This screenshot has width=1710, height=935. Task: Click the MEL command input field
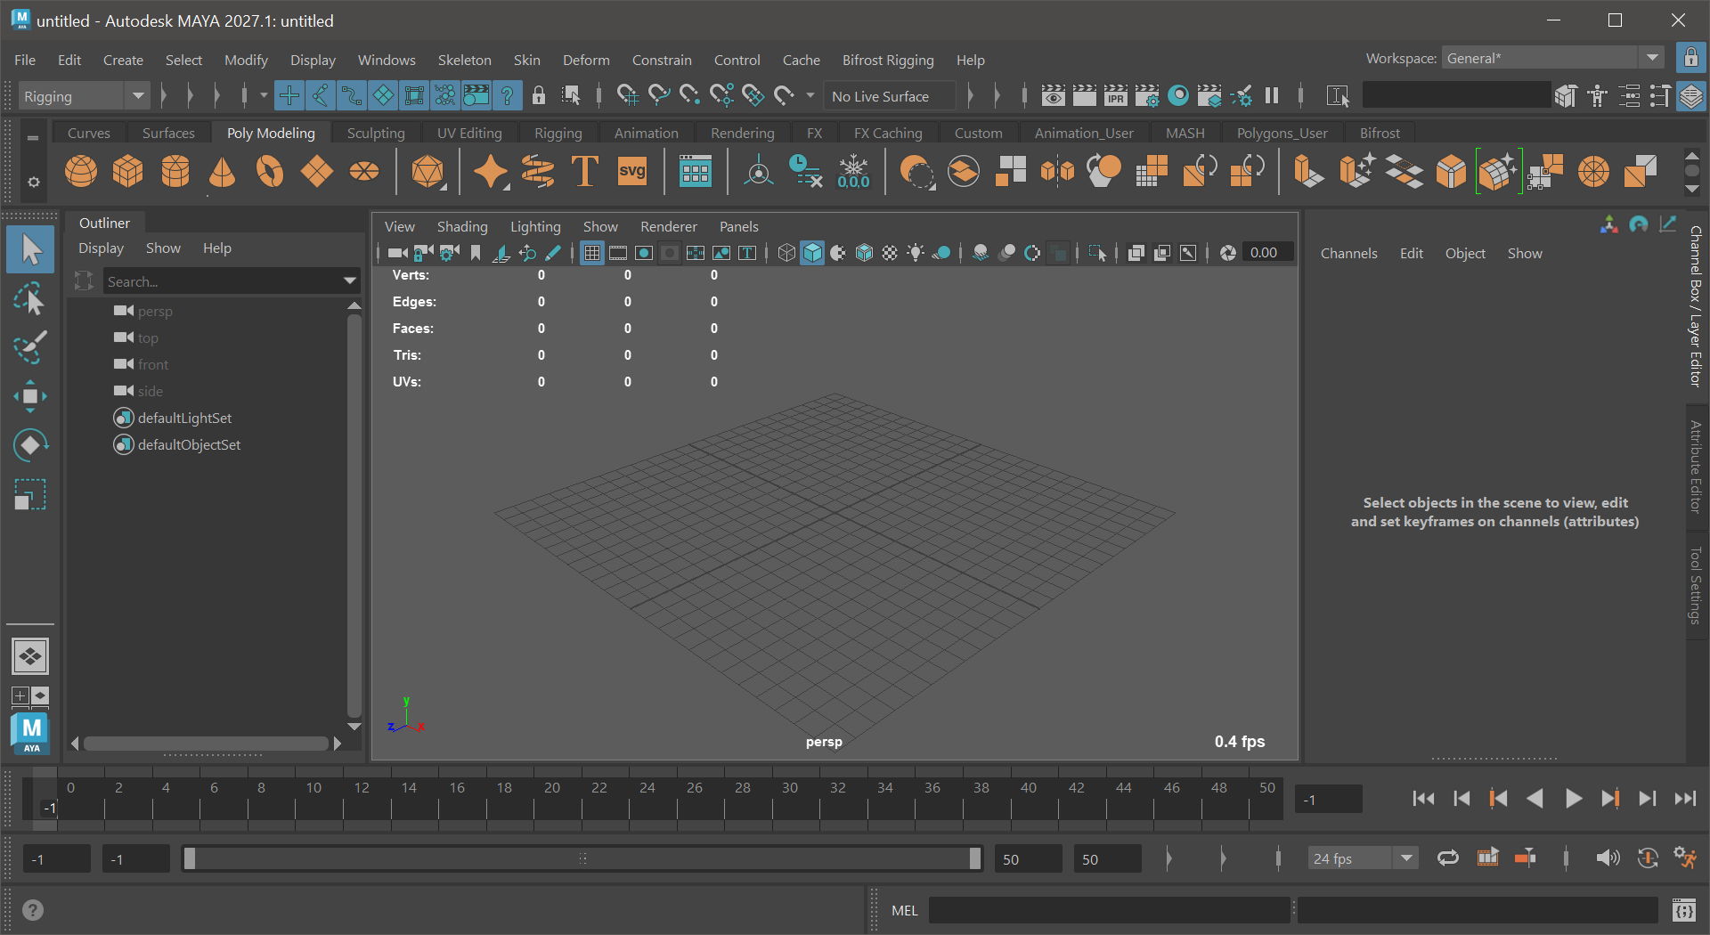pos(1109,910)
